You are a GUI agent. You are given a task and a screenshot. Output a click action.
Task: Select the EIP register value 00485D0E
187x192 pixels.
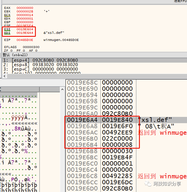[x=25, y=40]
